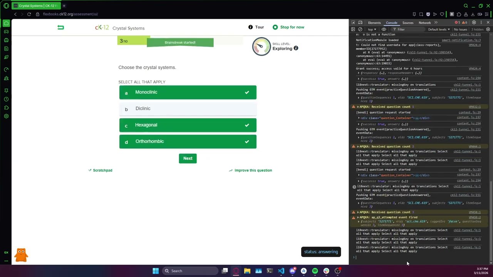493x277 pixels.
Task: Open the Easy Setup menu icon
Action: (487, 14)
